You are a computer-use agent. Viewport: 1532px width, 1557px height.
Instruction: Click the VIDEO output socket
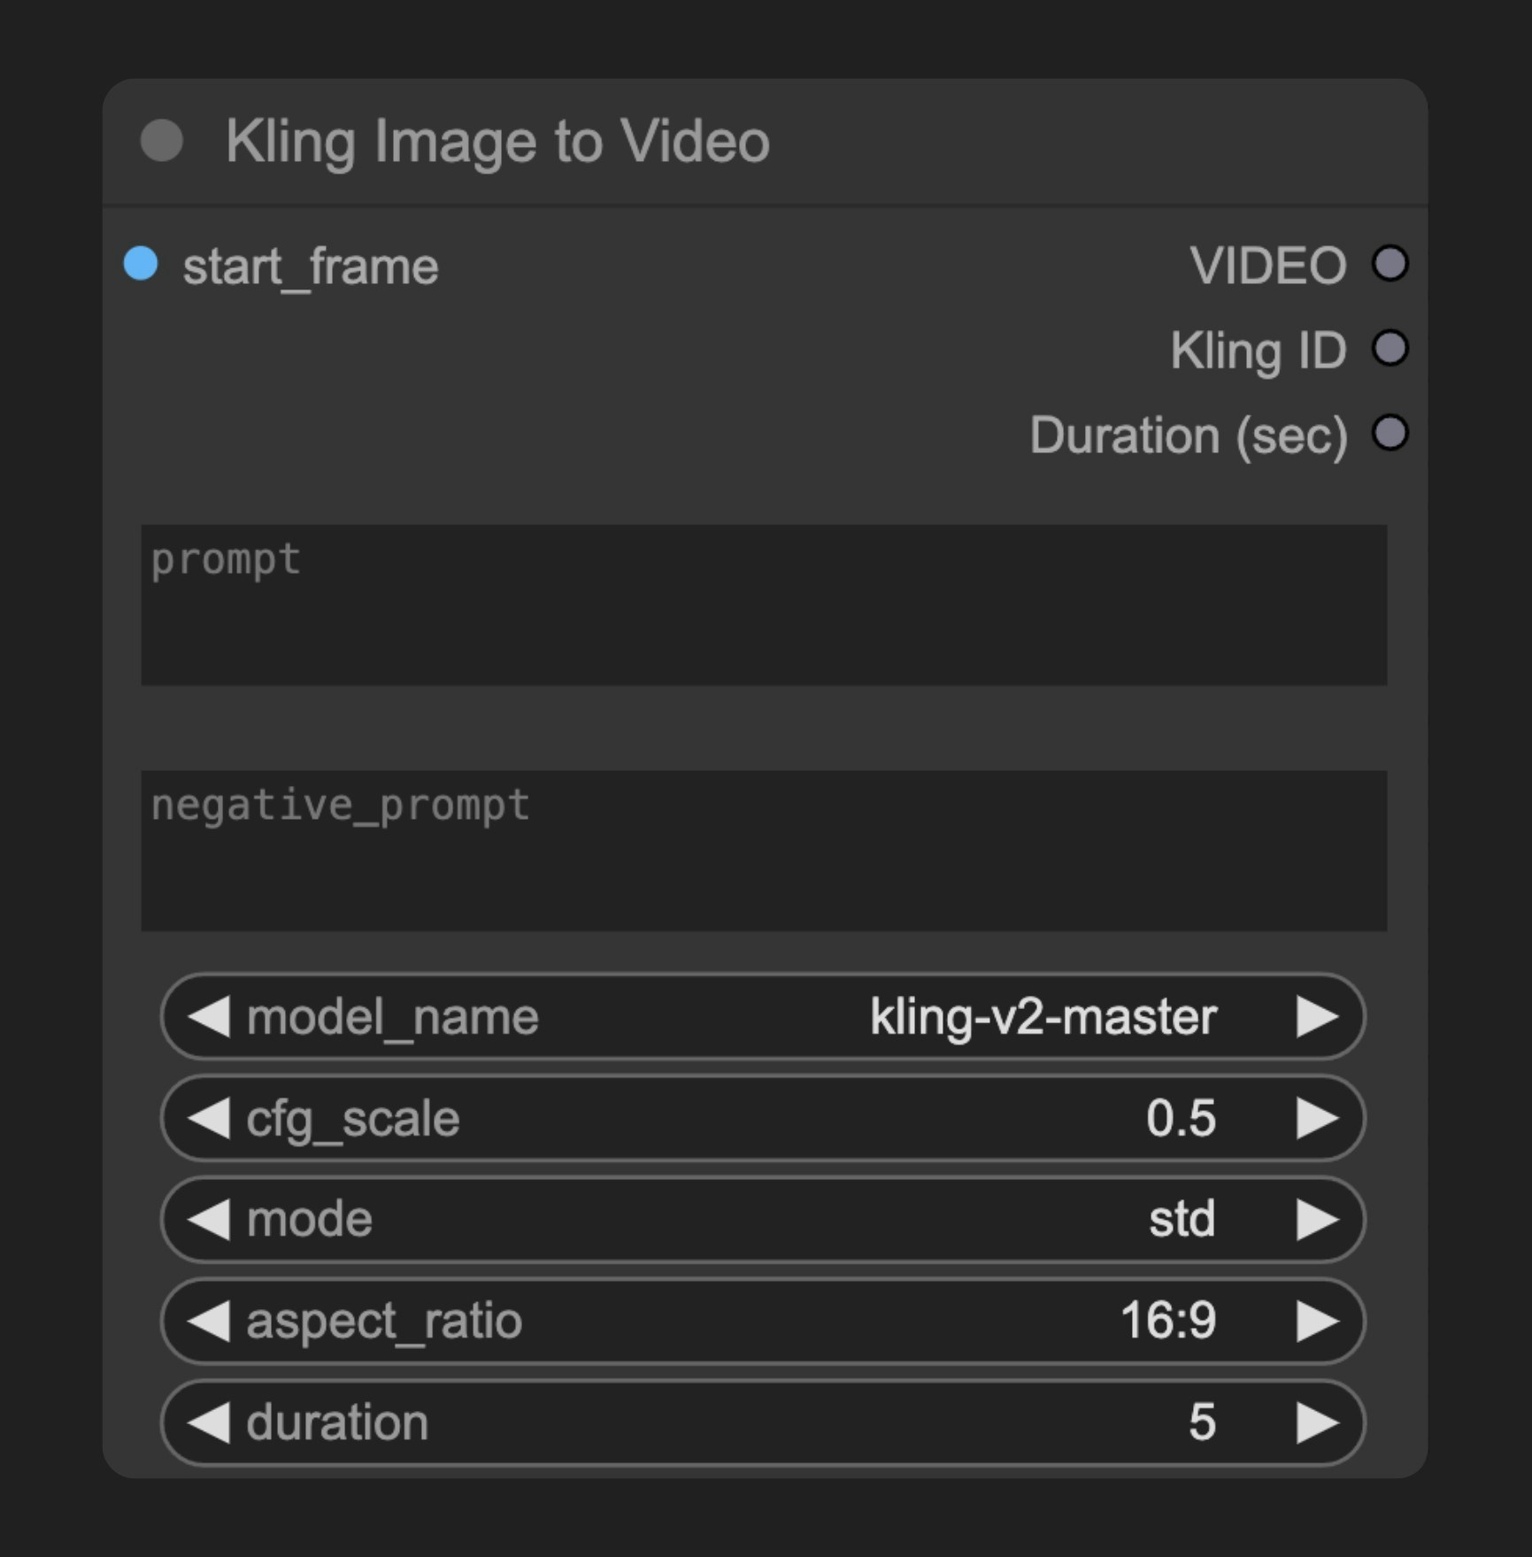tap(1390, 263)
